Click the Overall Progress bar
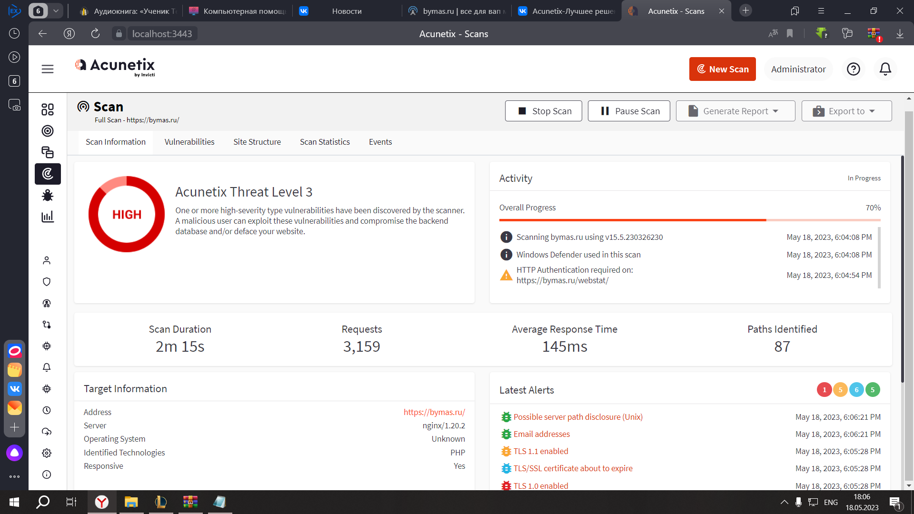The image size is (914, 514). (x=689, y=220)
